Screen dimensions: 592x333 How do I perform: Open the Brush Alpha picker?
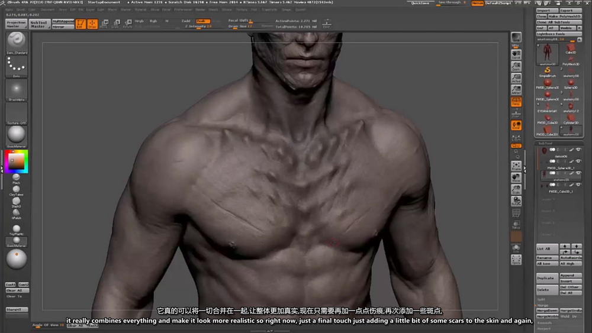point(16,90)
